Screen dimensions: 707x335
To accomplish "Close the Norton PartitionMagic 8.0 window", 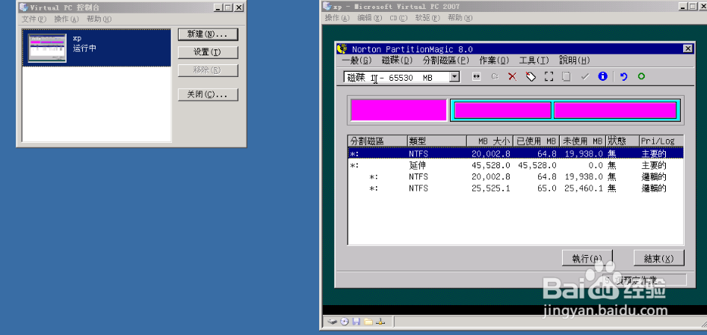I will (688, 49).
